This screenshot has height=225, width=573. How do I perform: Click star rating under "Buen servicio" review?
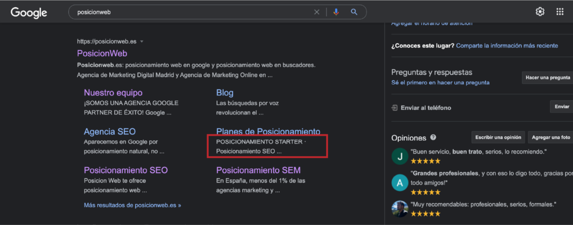(x=425, y=161)
